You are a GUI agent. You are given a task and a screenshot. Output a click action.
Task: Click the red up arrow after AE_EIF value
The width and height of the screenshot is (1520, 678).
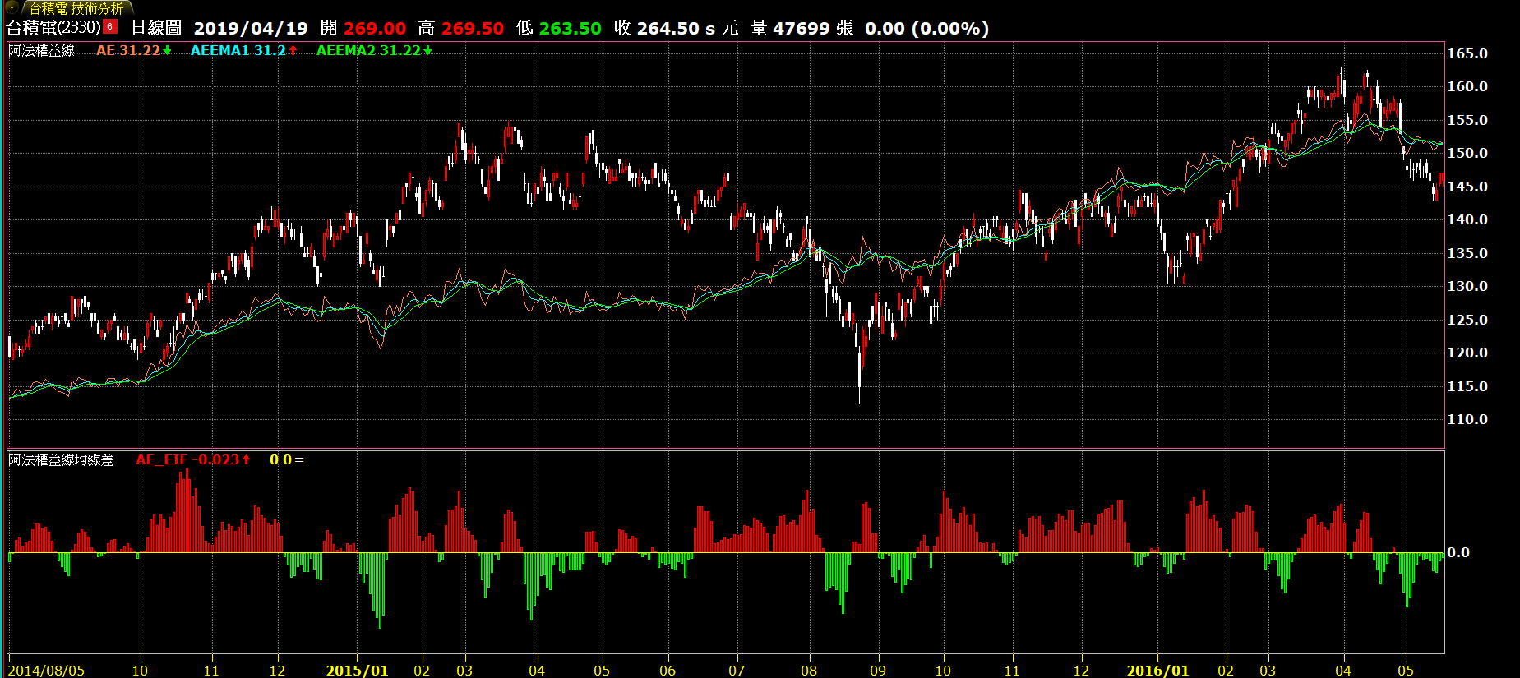click(246, 460)
